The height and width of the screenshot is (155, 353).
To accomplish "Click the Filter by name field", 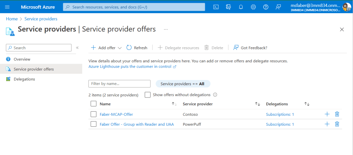I will tap(120, 84).
